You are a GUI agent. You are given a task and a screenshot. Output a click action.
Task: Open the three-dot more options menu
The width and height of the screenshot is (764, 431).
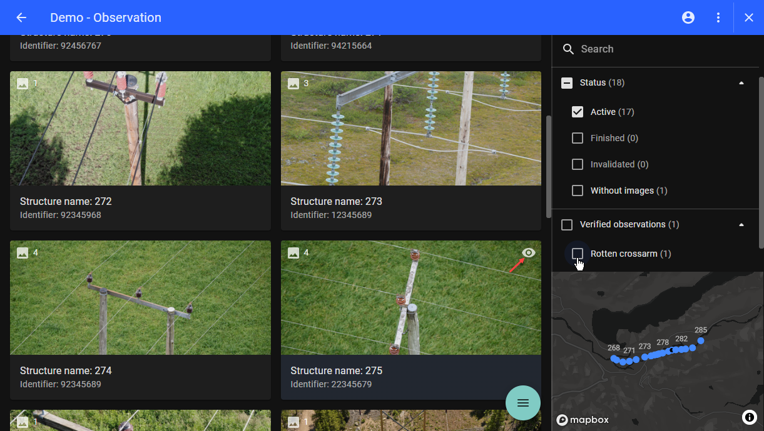(x=718, y=17)
